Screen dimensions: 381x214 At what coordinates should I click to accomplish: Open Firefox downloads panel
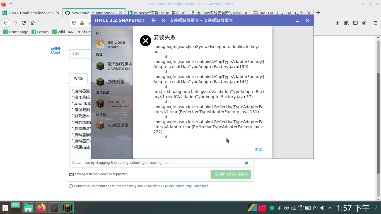coord(337,23)
